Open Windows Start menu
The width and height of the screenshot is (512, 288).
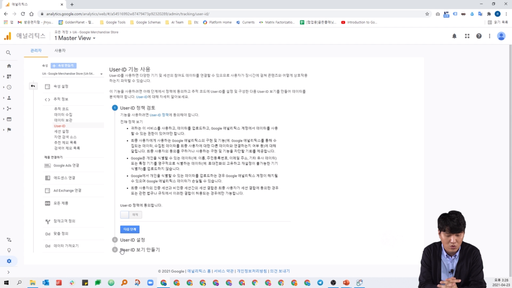coord(6,283)
